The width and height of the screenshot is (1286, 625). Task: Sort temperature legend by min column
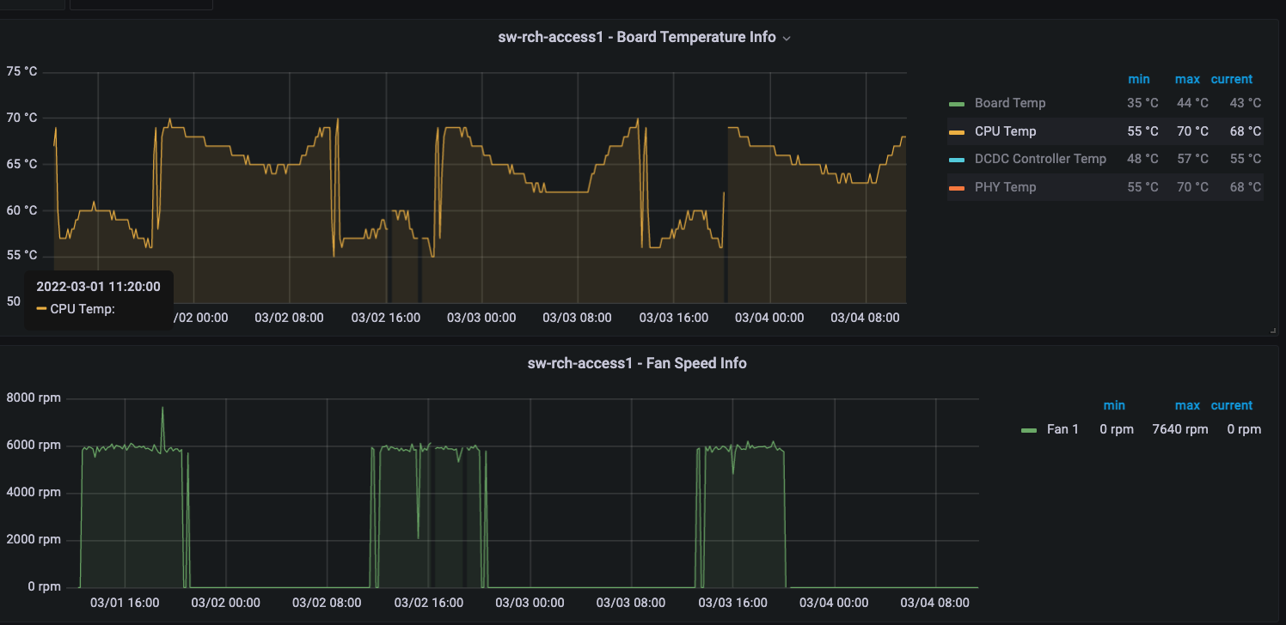click(1138, 79)
